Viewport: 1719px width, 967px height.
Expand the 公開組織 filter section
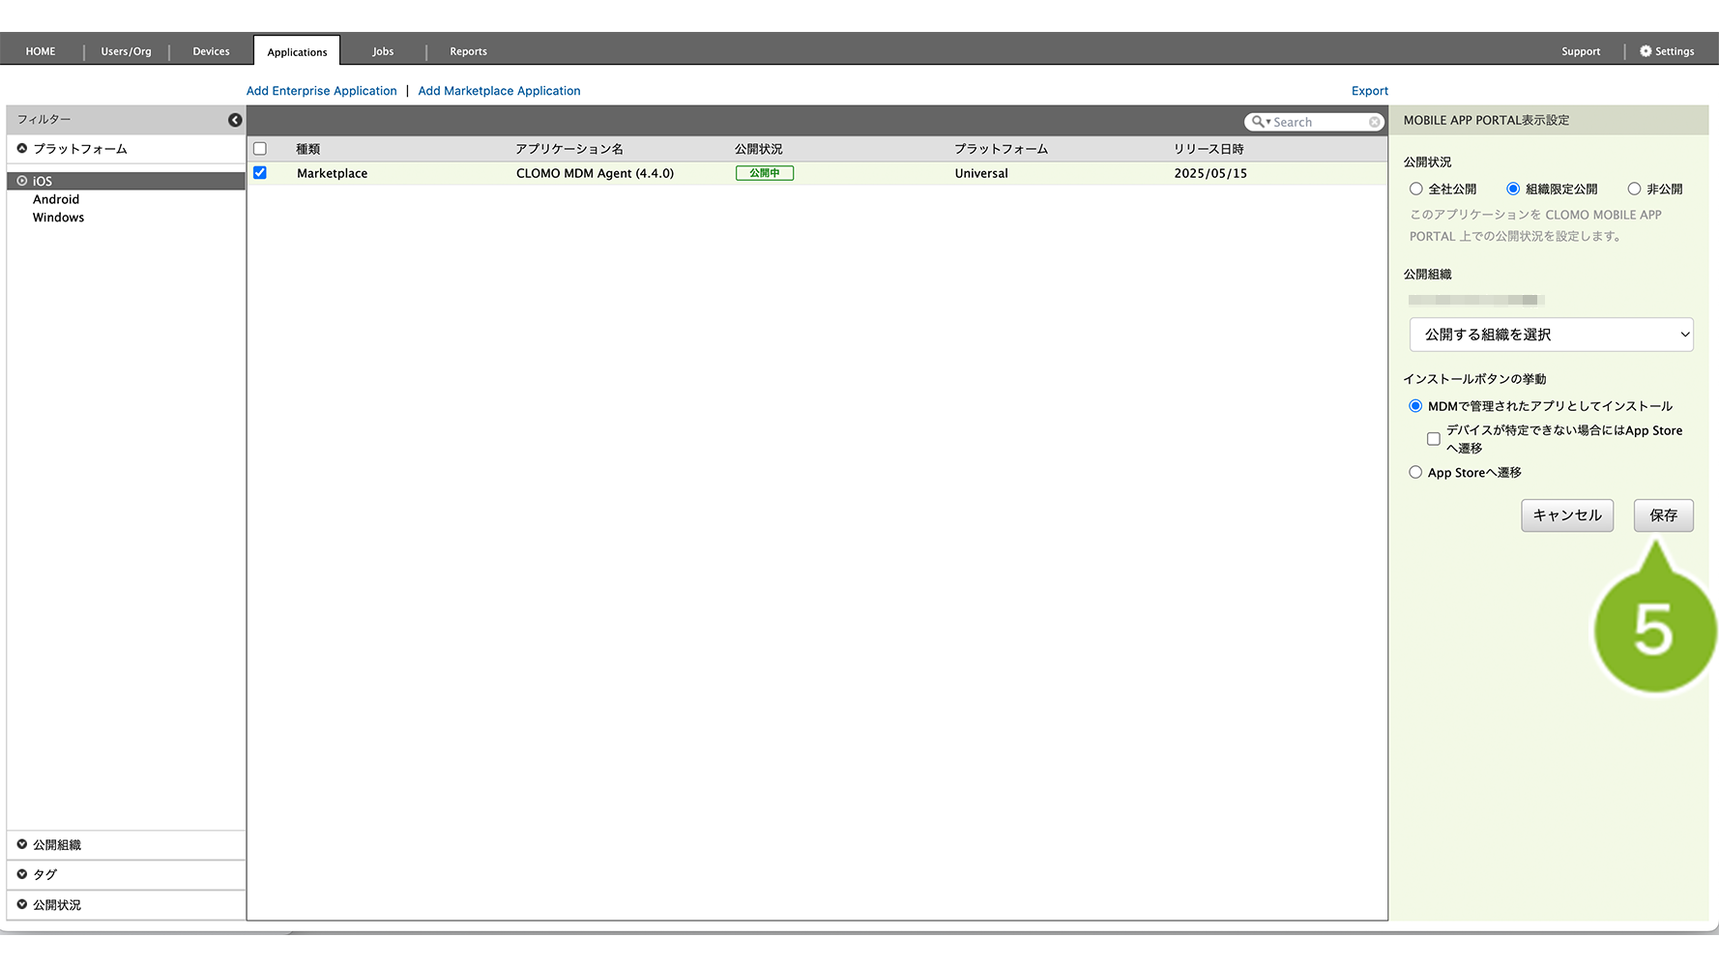[x=57, y=845]
